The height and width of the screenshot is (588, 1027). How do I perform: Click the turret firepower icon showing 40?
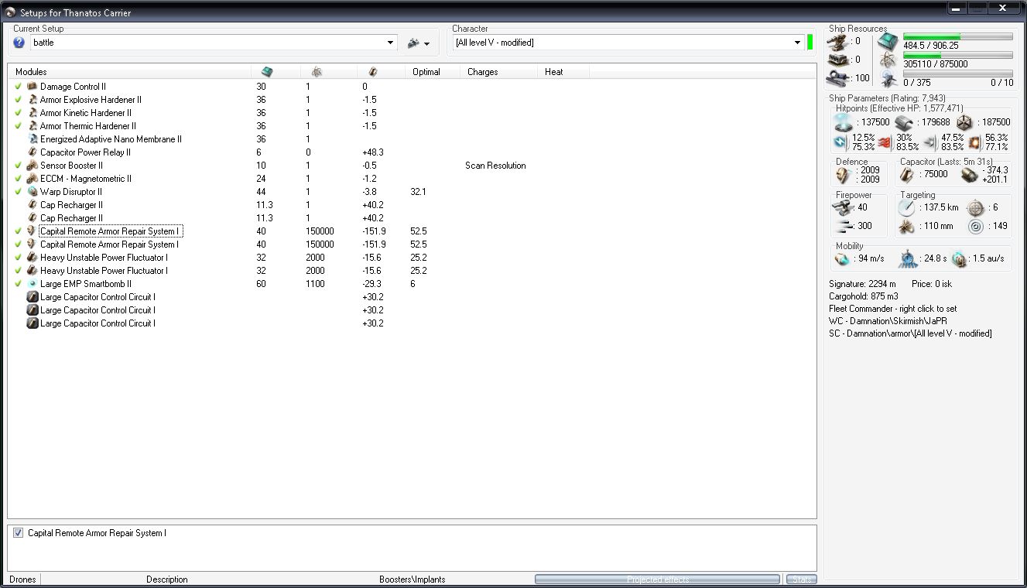click(844, 207)
